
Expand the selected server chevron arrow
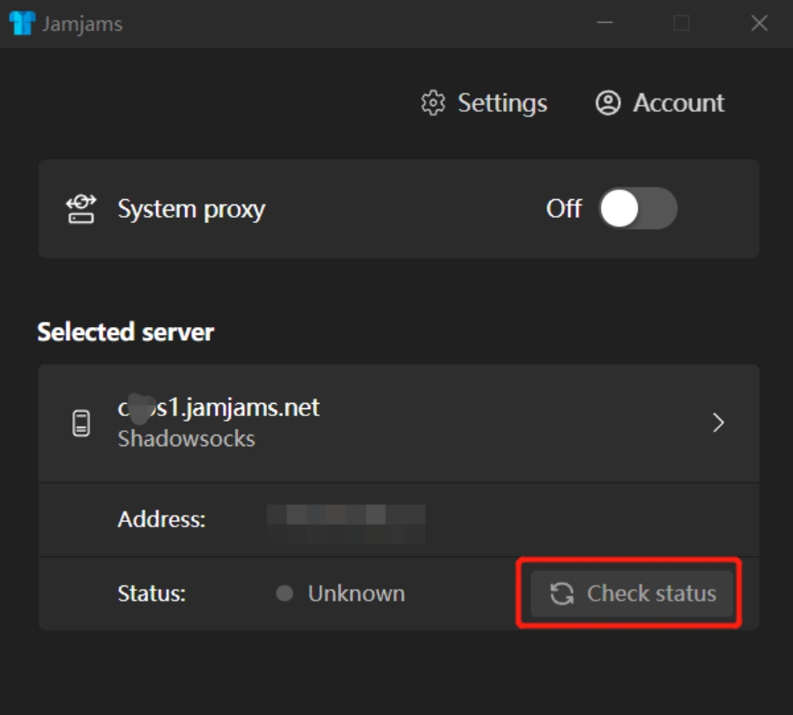(x=718, y=422)
